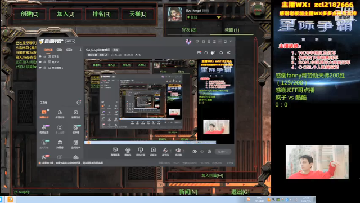Select the 屏幕截图 1 source row

click(61, 68)
